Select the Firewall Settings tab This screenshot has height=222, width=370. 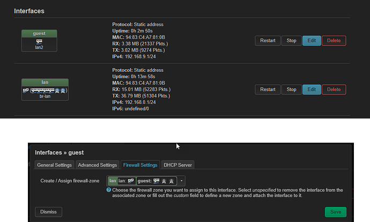tap(140, 165)
